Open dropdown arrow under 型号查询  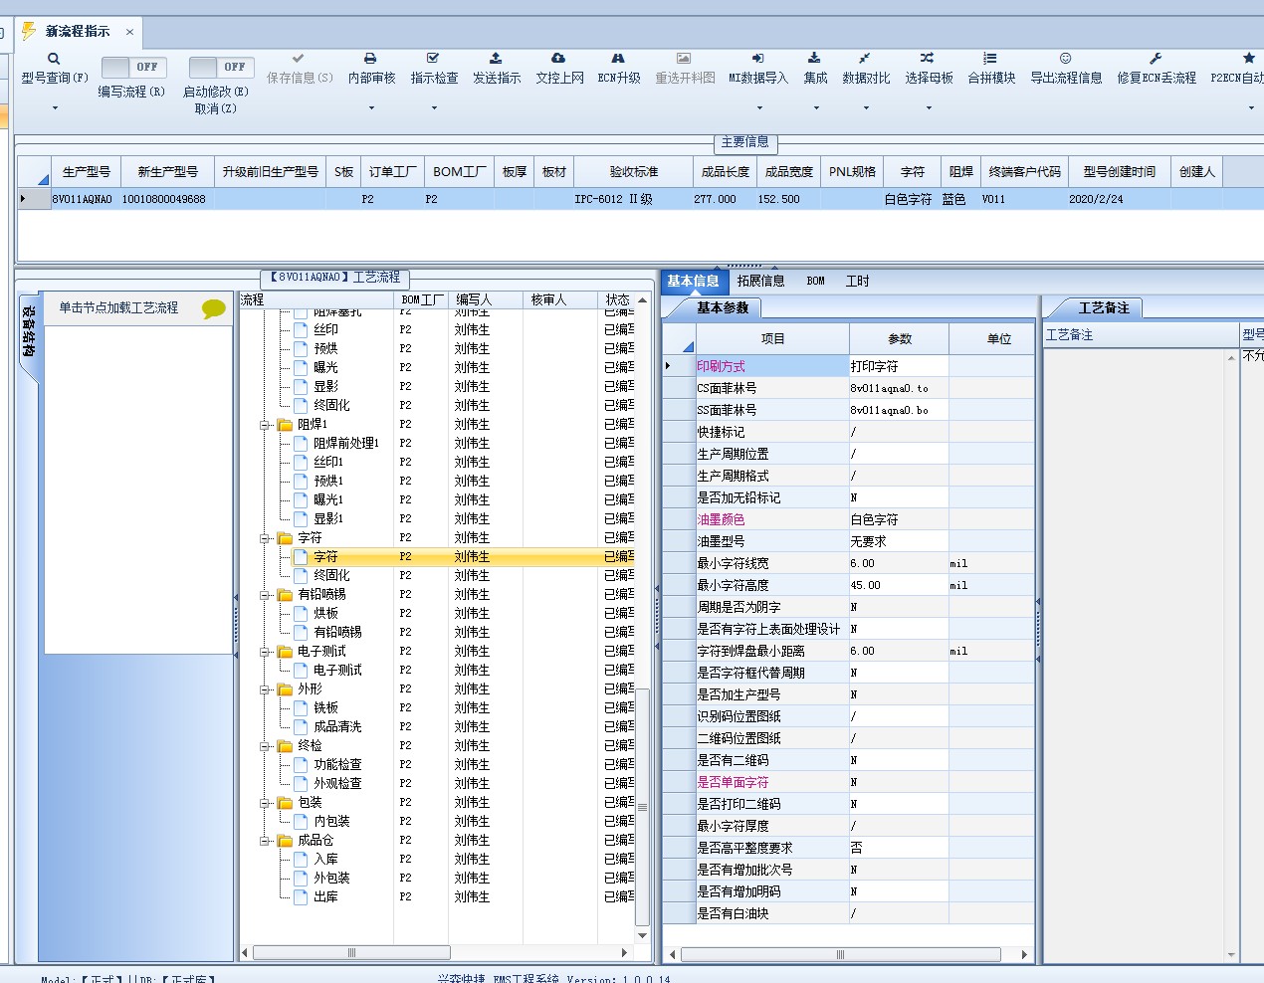click(x=55, y=107)
